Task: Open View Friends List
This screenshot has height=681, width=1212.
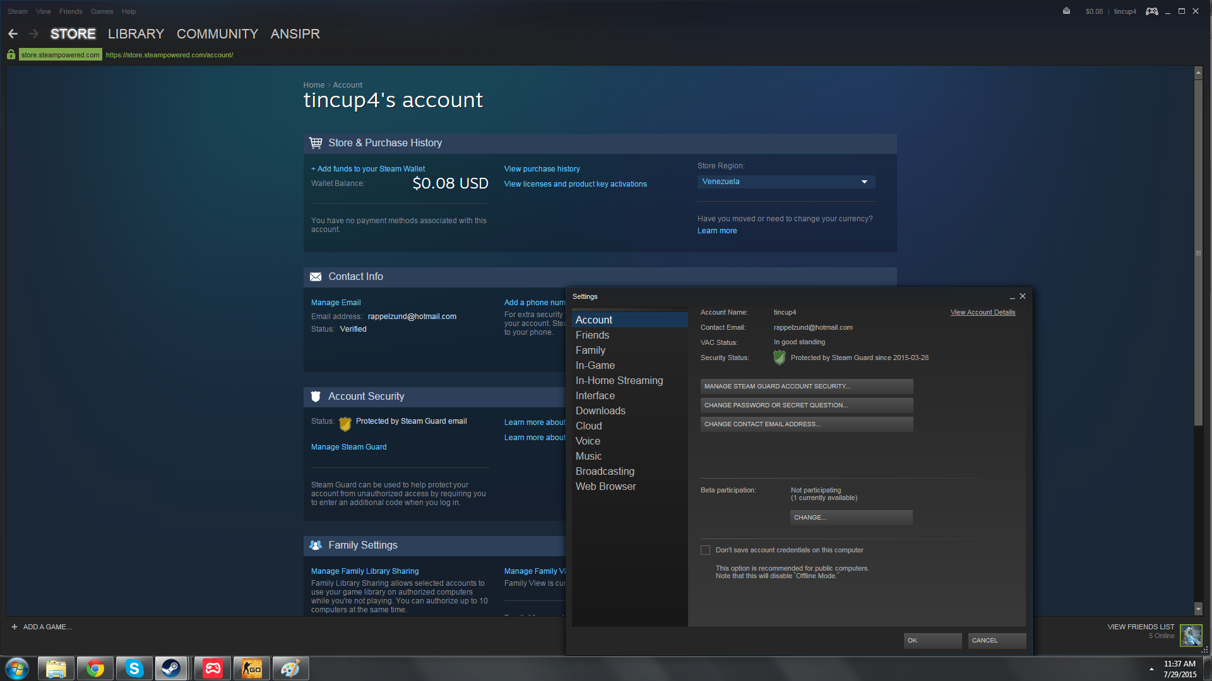Action: pyautogui.click(x=1141, y=627)
